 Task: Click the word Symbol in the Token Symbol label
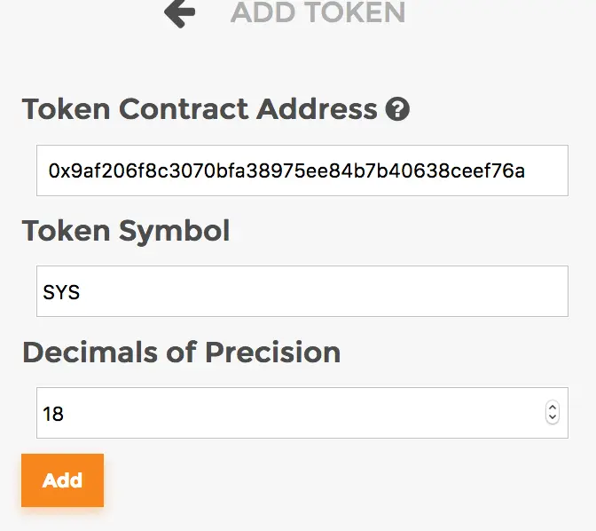[174, 231]
